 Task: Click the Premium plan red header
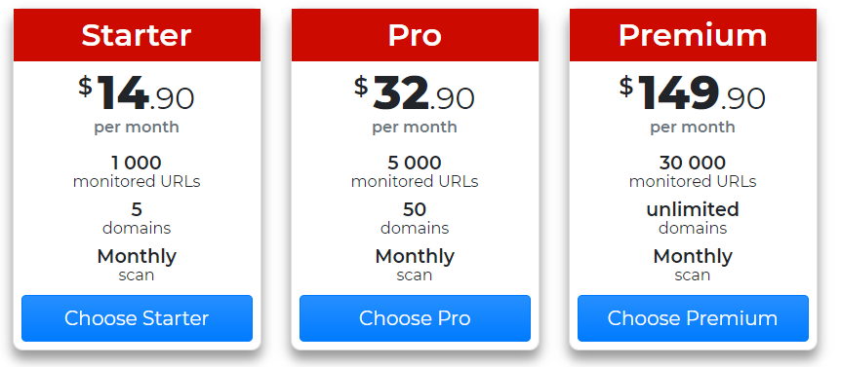click(x=693, y=35)
